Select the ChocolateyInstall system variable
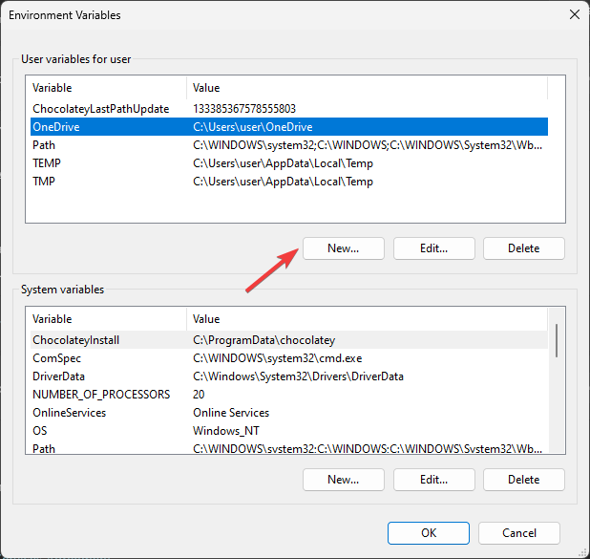Screen dimensions: 590x559 pos(75,340)
